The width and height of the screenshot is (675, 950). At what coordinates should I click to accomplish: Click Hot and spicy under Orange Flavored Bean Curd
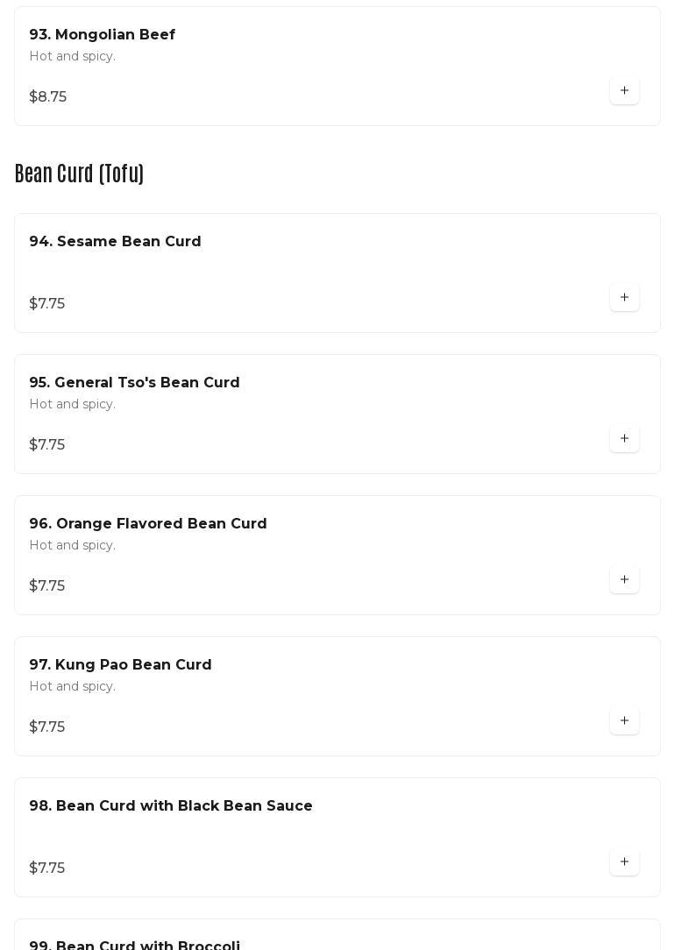(72, 545)
